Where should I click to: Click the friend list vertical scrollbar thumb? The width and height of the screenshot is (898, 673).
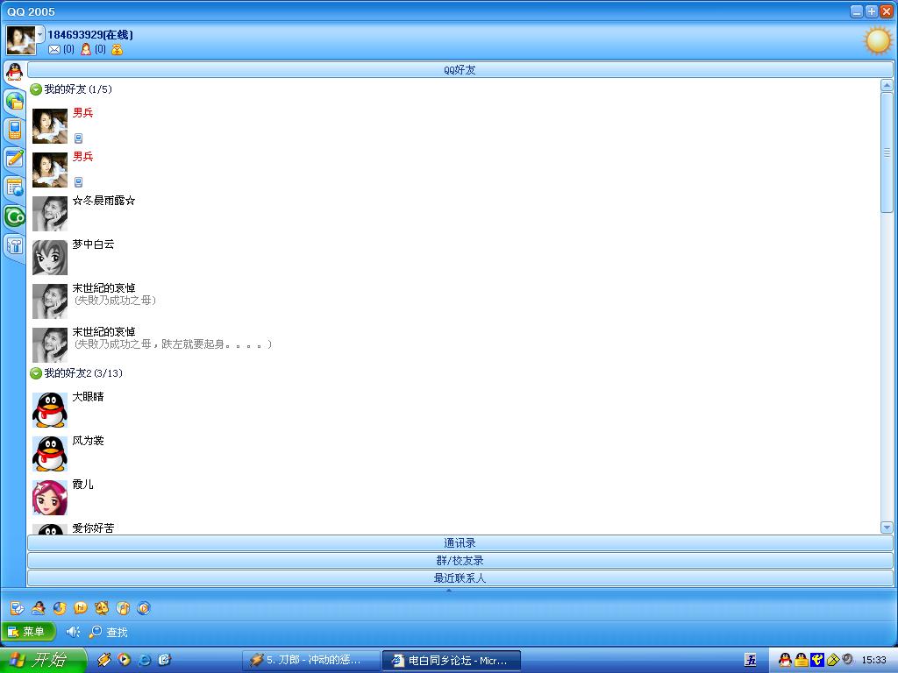(887, 152)
